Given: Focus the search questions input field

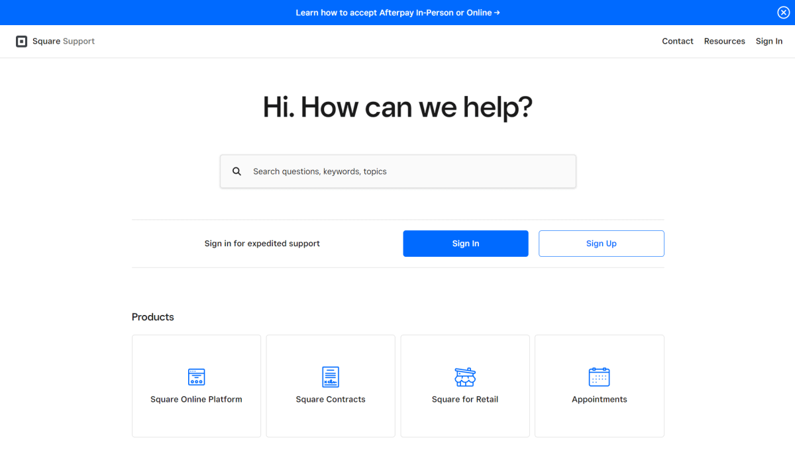Looking at the screenshot, I should (x=398, y=171).
